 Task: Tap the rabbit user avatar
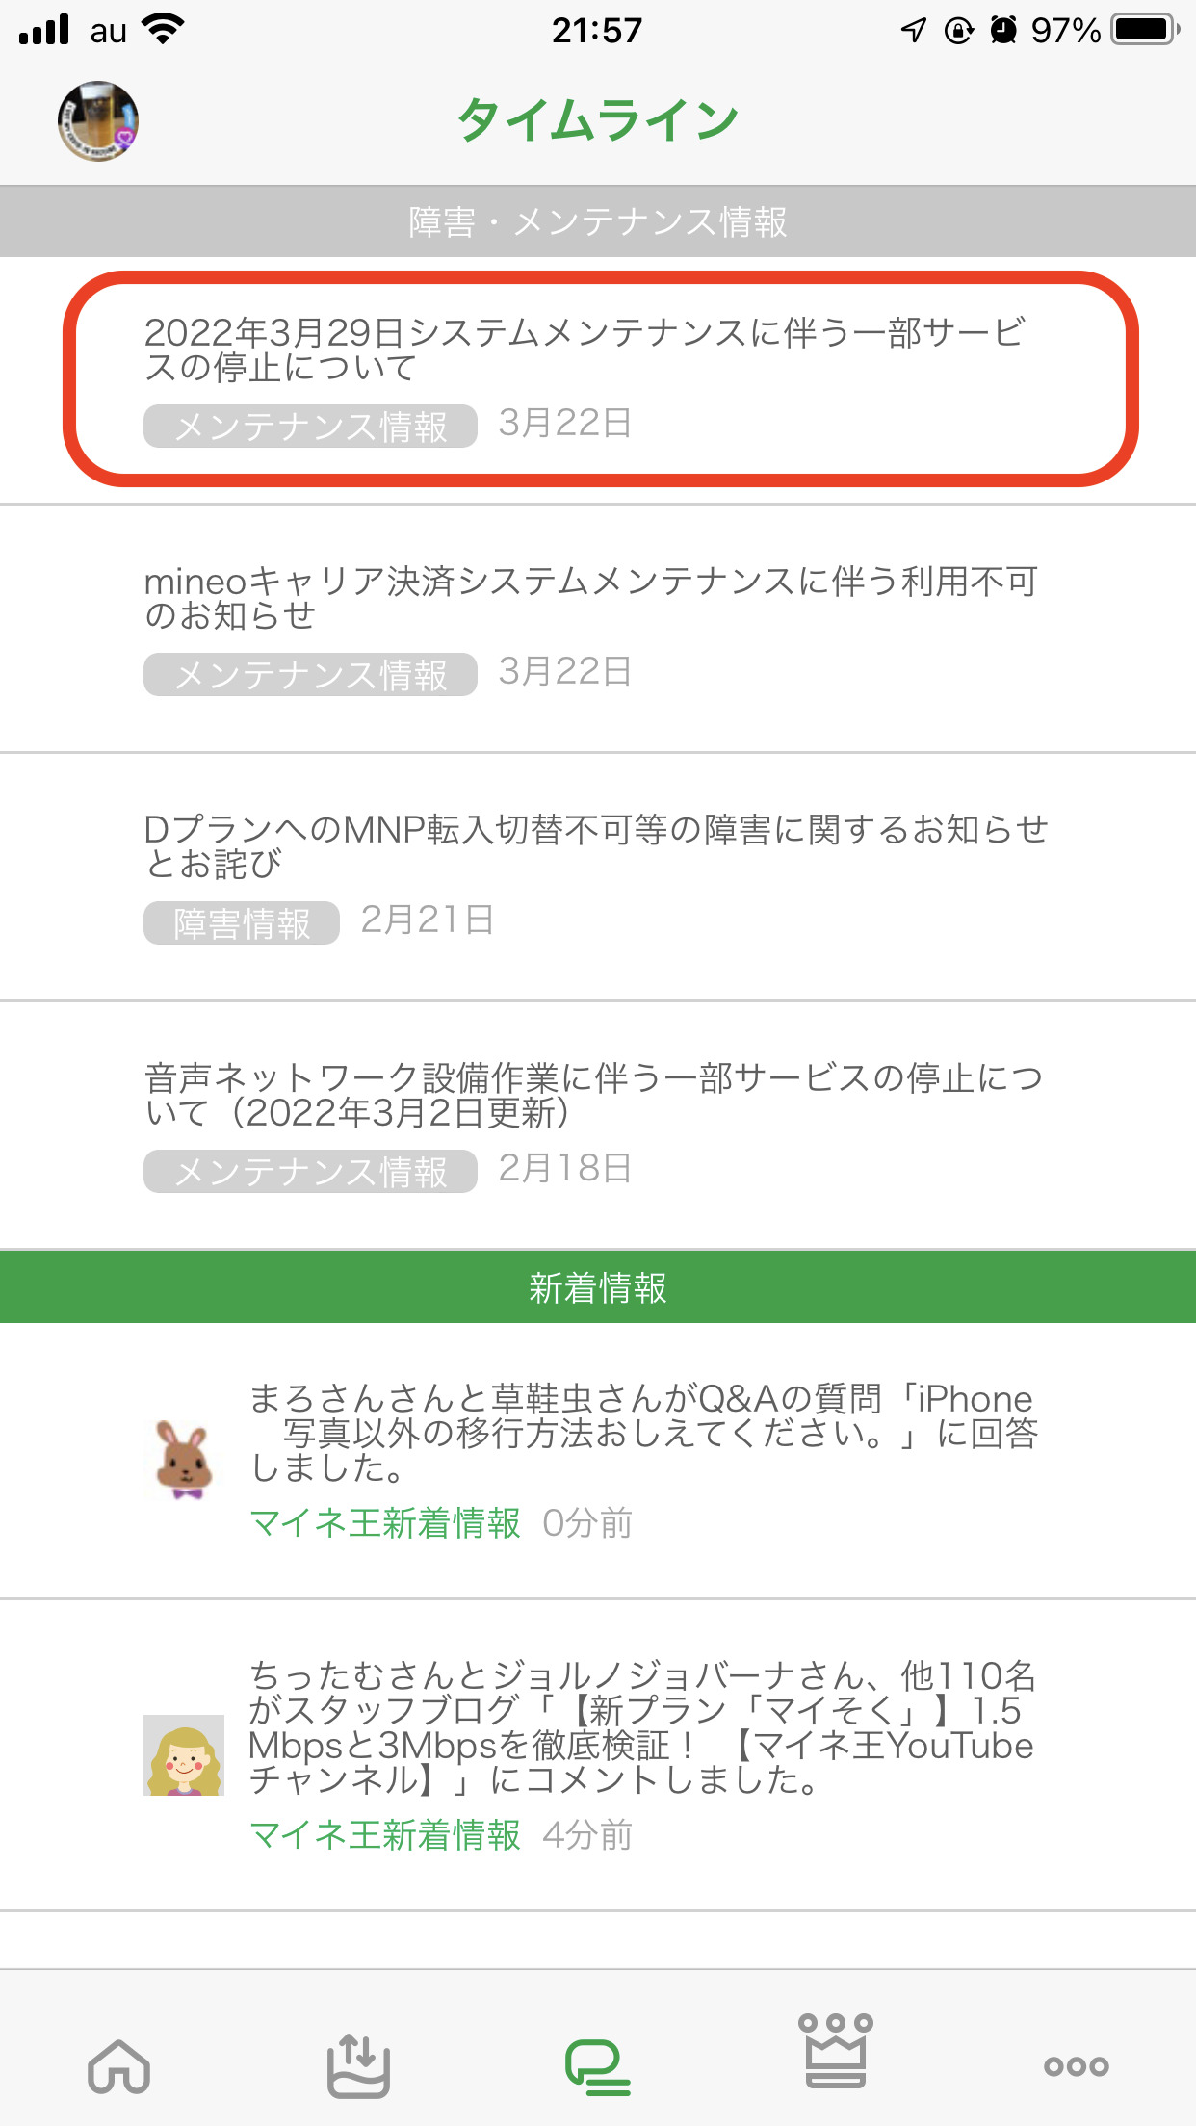click(183, 1459)
